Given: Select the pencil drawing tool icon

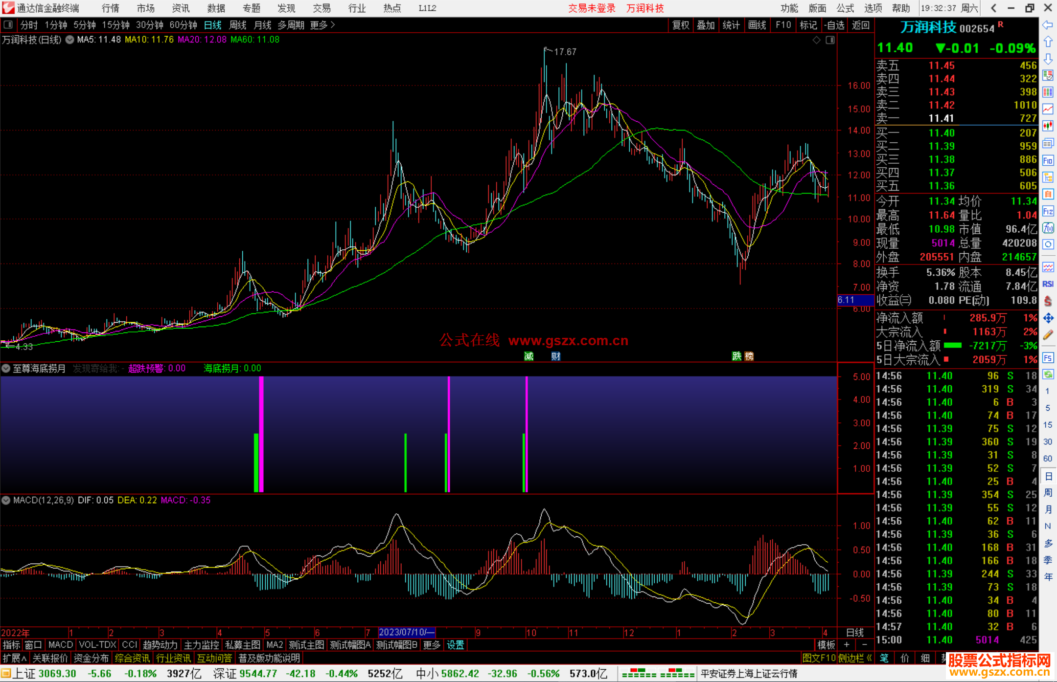Looking at the screenshot, I should 1048,335.
